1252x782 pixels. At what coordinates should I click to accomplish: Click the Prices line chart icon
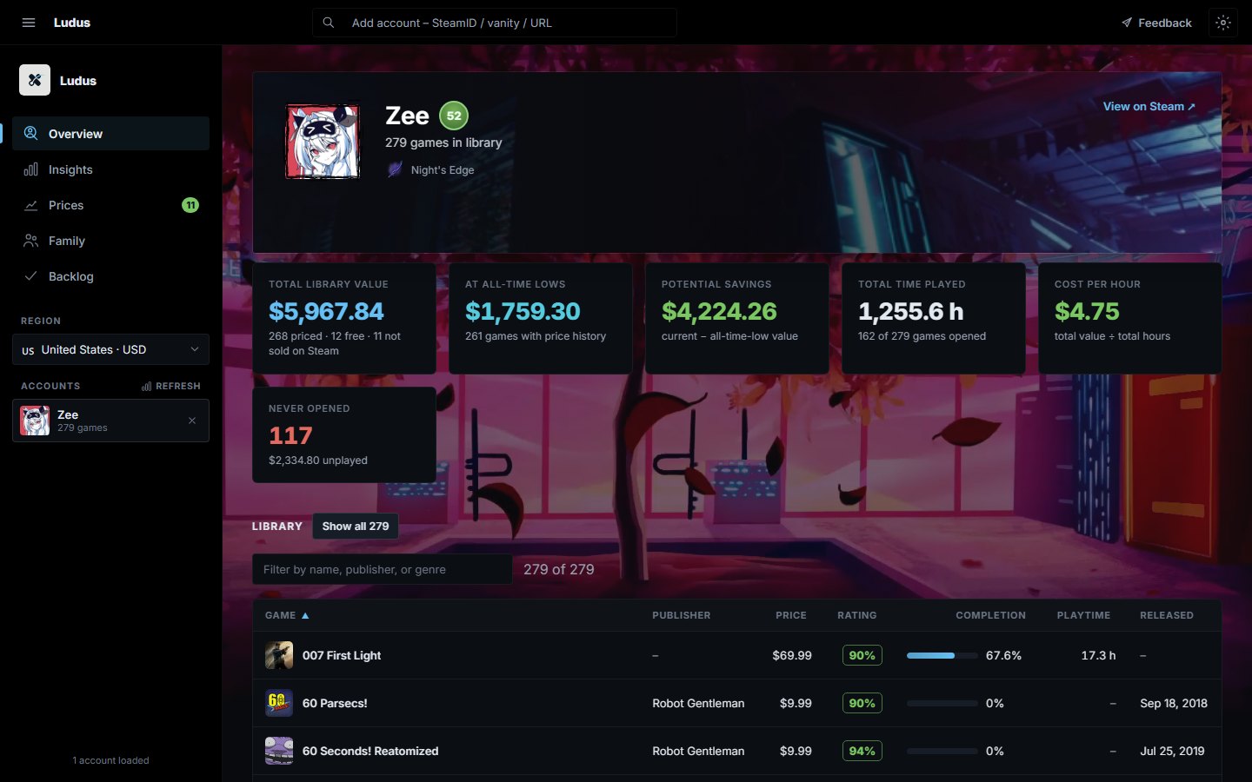coord(30,205)
